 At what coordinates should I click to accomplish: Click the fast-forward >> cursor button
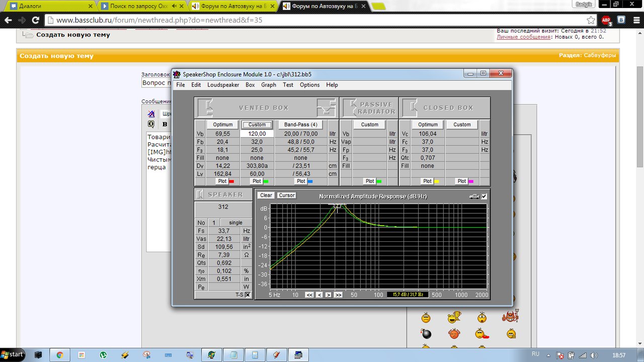point(338,295)
